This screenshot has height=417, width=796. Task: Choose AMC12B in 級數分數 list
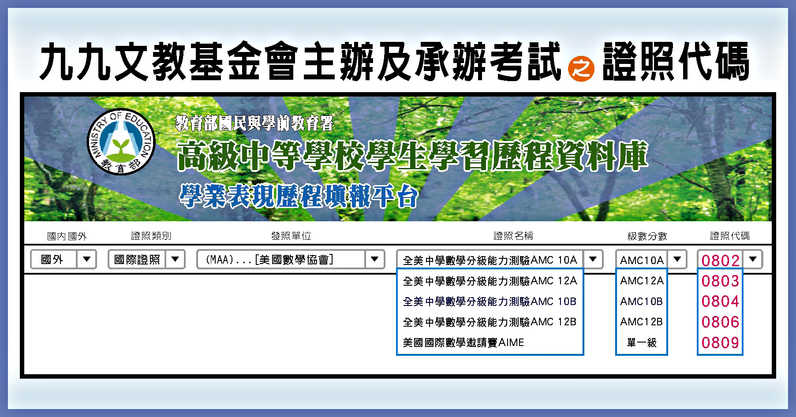click(642, 322)
